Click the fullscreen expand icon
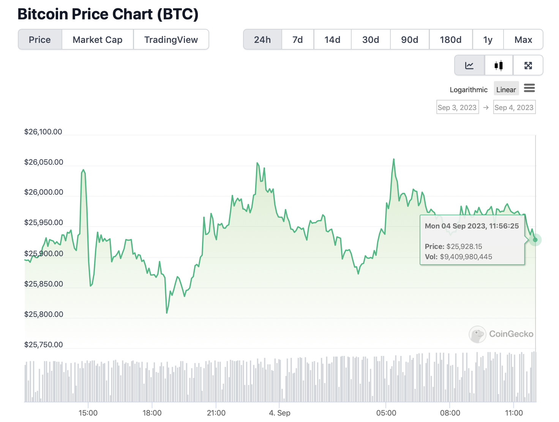 point(528,66)
